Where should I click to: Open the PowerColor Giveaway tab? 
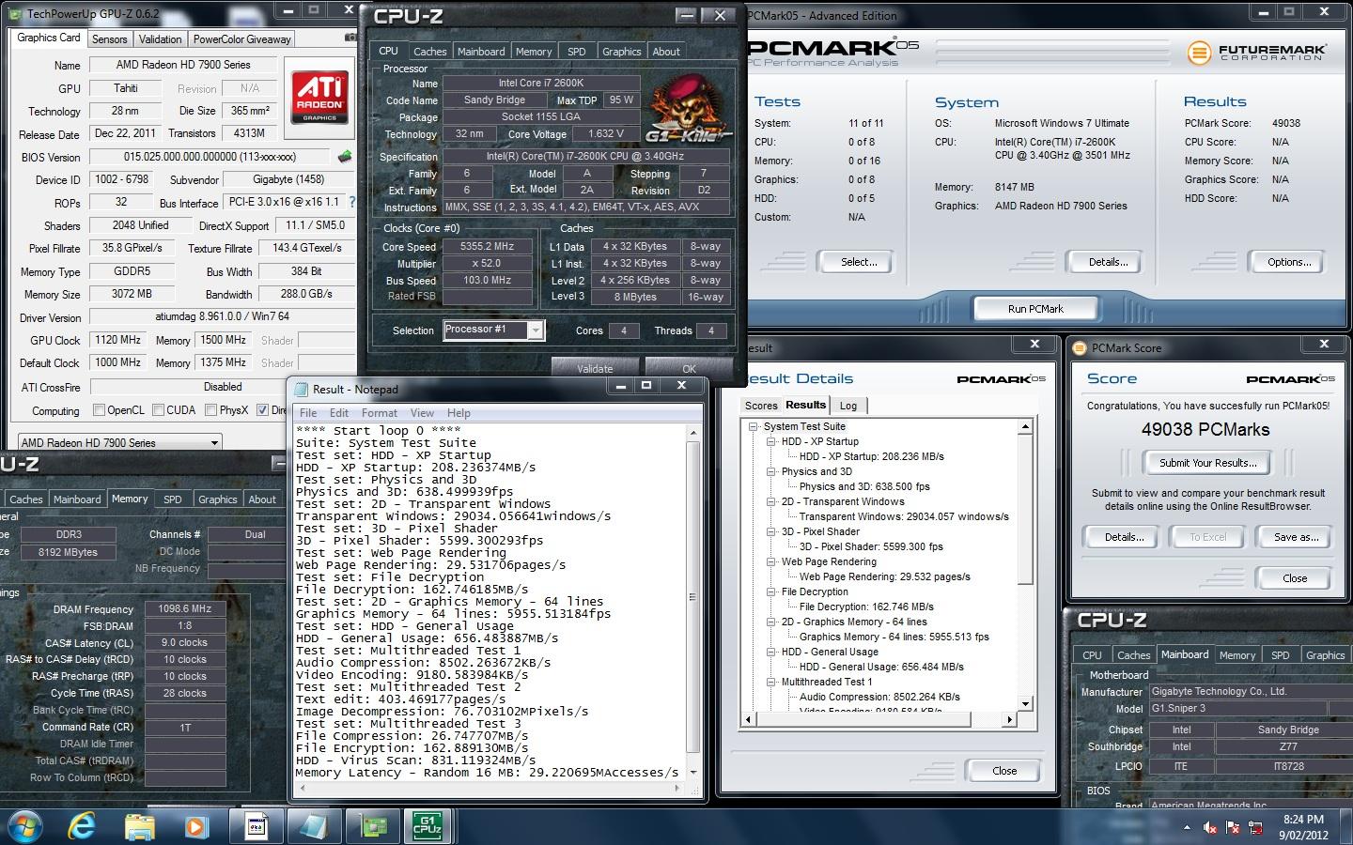tap(241, 39)
